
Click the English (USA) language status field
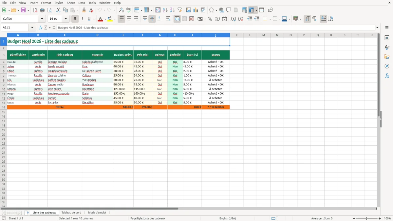228,218
